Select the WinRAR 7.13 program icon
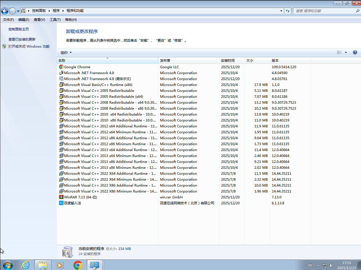361x270 pixels. (61, 197)
